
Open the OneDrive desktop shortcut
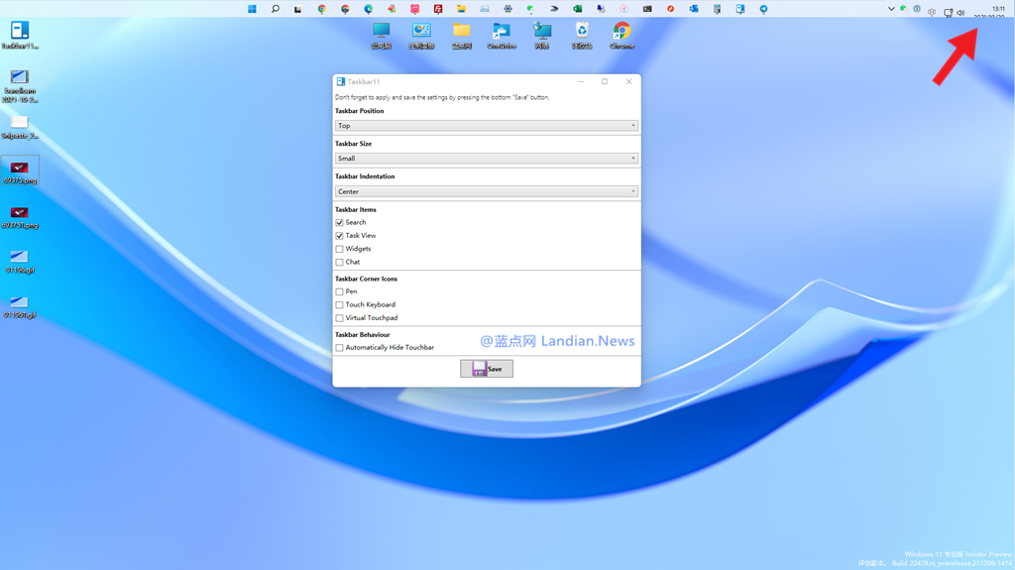502,36
